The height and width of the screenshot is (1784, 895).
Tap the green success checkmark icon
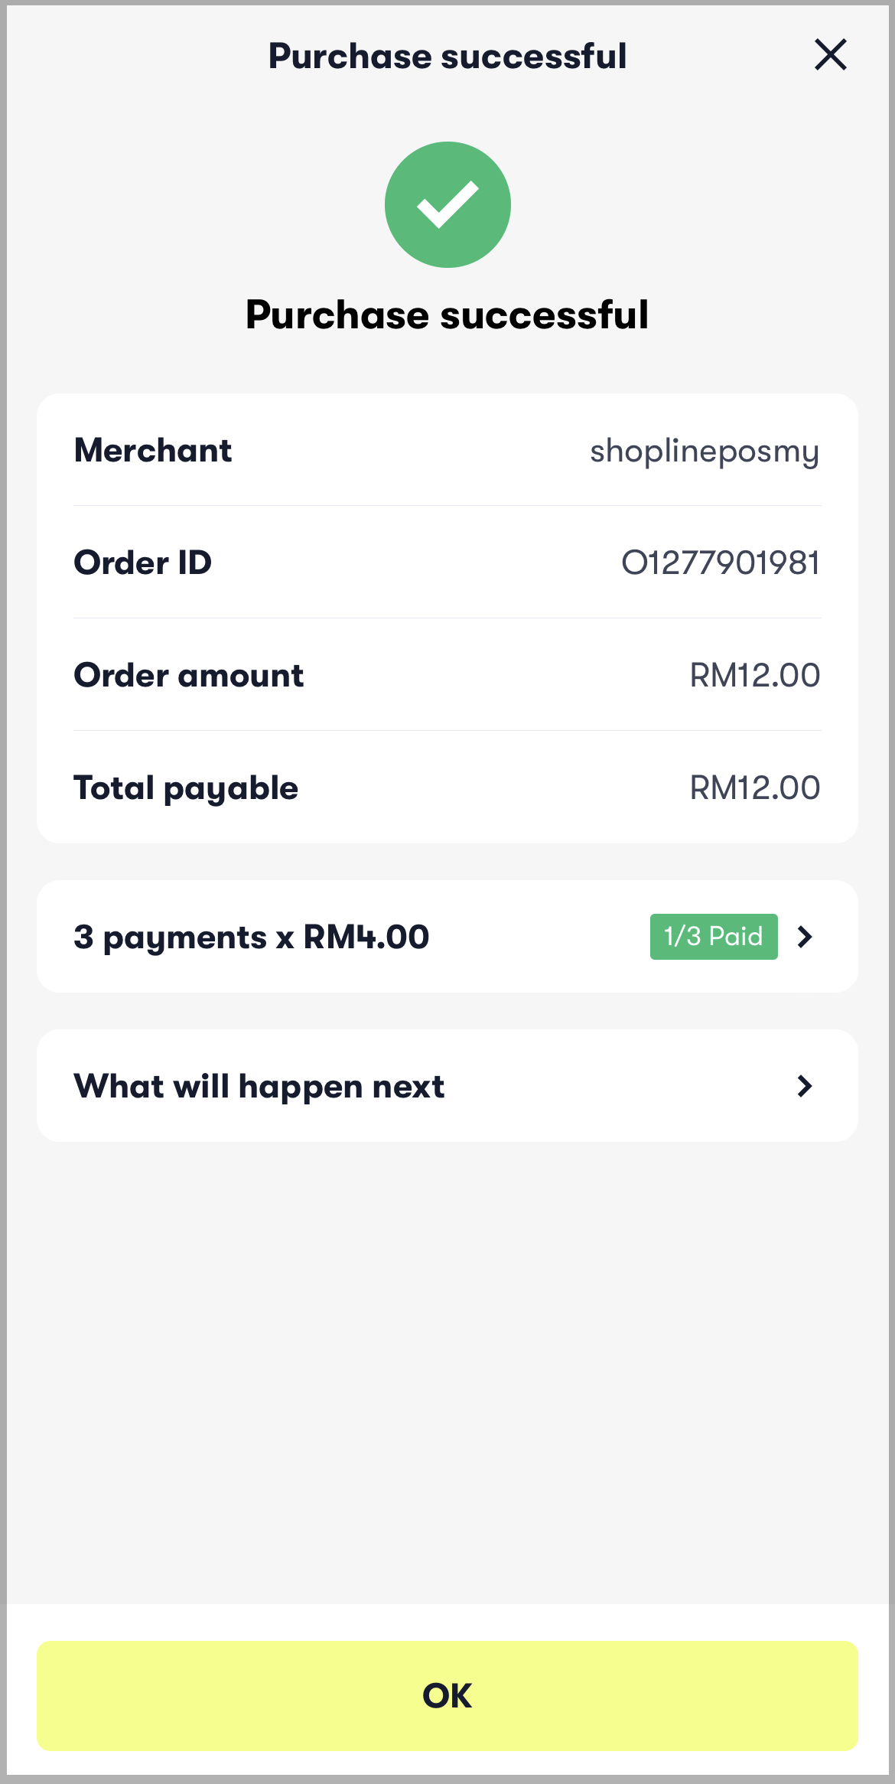(x=447, y=204)
